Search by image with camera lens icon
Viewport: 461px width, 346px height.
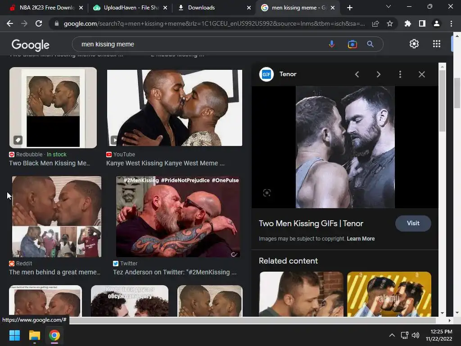[352, 44]
